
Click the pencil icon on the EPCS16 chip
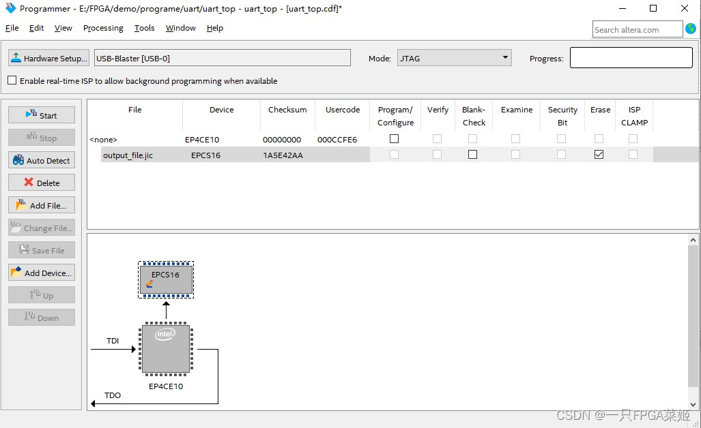click(x=149, y=284)
